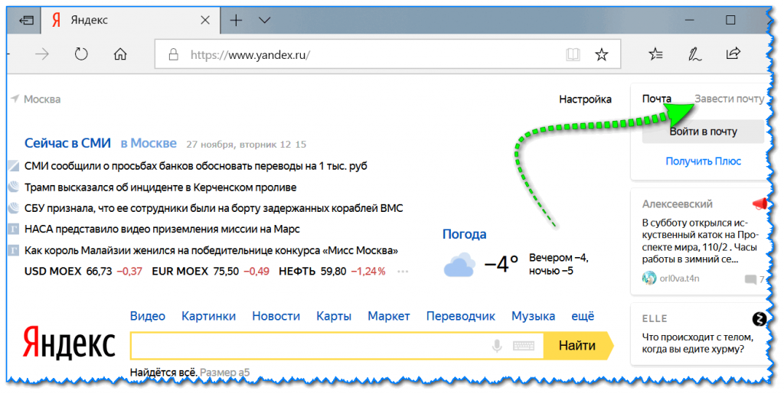Image resolution: width=784 pixels, height=394 pixels.
Task: Open the 'ещё' services menu
Action: click(583, 316)
